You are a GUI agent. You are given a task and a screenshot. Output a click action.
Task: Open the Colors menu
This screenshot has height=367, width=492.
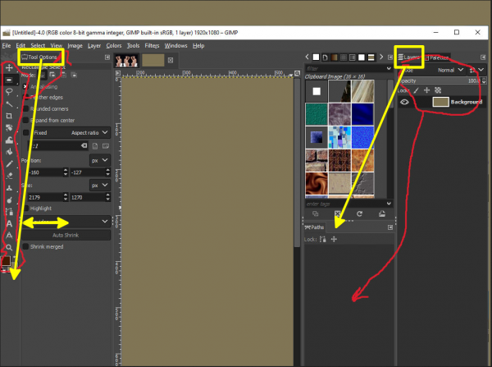[x=114, y=45]
